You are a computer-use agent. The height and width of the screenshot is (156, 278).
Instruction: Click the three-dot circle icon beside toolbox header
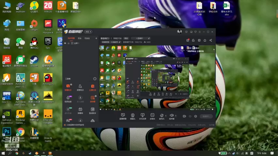tap(95, 79)
